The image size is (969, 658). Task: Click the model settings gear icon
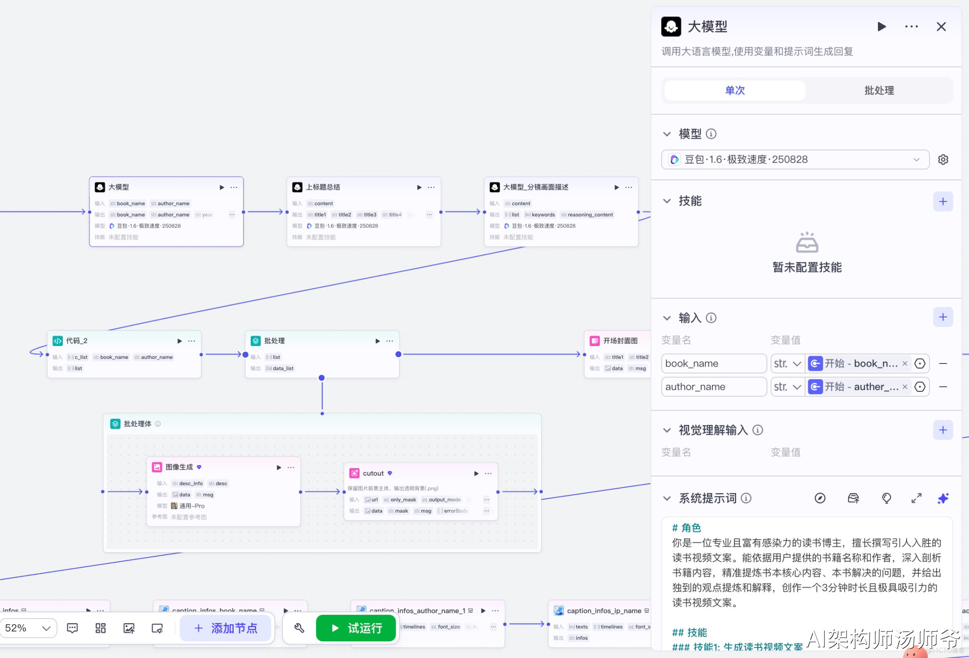pyautogui.click(x=943, y=160)
